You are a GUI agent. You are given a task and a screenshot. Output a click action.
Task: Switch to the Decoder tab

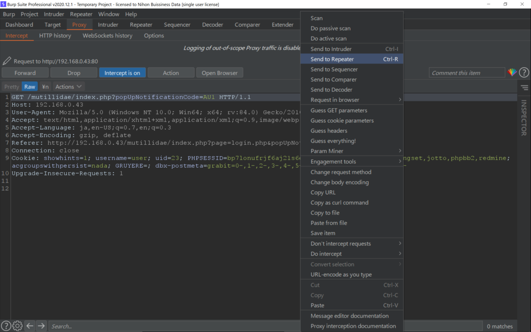[213, 25]
